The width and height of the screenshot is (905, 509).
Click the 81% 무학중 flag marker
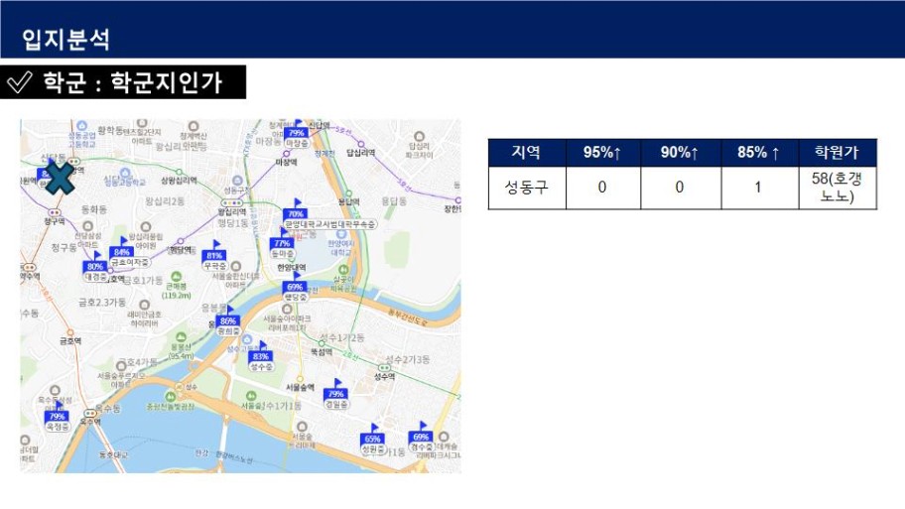(214, 257)
